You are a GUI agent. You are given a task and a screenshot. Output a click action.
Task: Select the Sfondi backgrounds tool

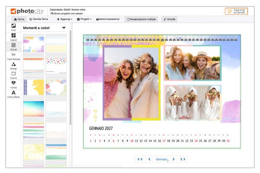[13, 47]
